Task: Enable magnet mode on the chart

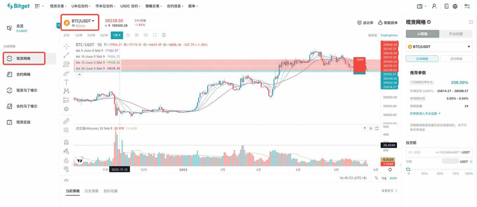Action: pos(66,142)
